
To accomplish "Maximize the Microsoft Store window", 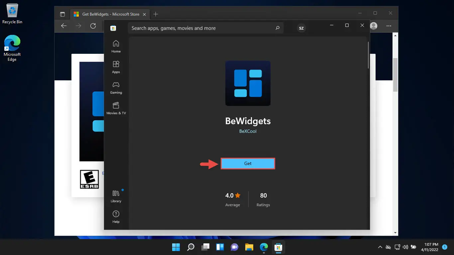I will pyautogui.click(x=347, y=25).
